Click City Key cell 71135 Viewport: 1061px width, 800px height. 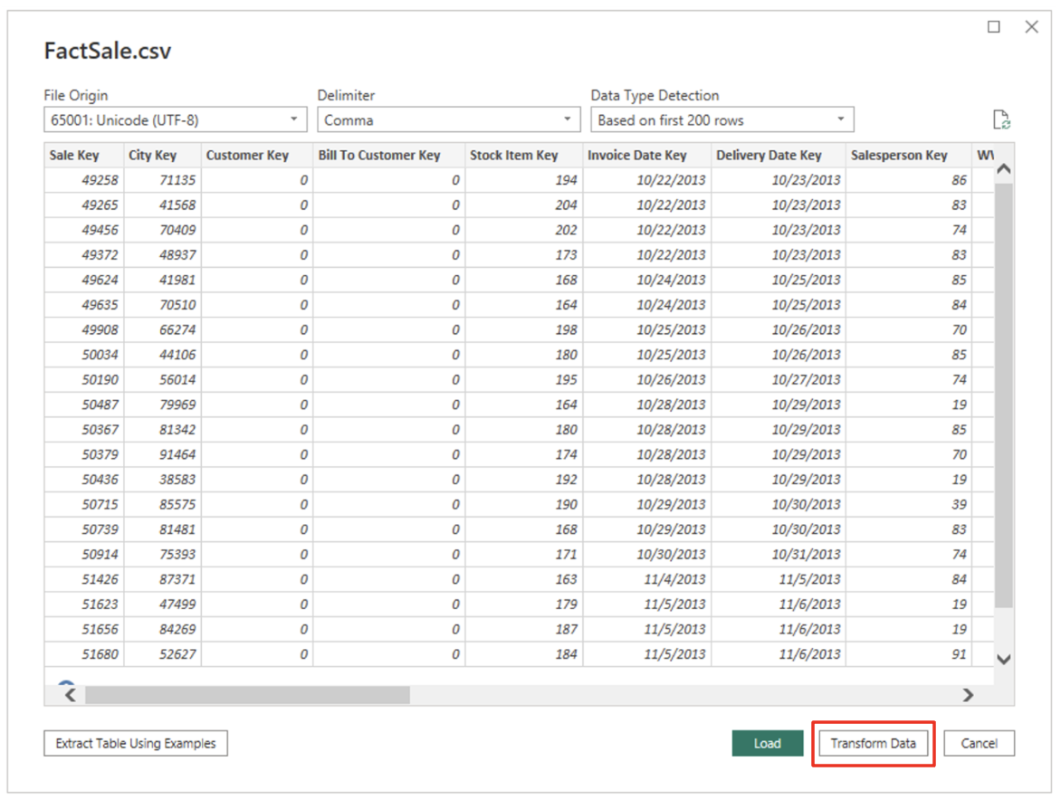162,180
